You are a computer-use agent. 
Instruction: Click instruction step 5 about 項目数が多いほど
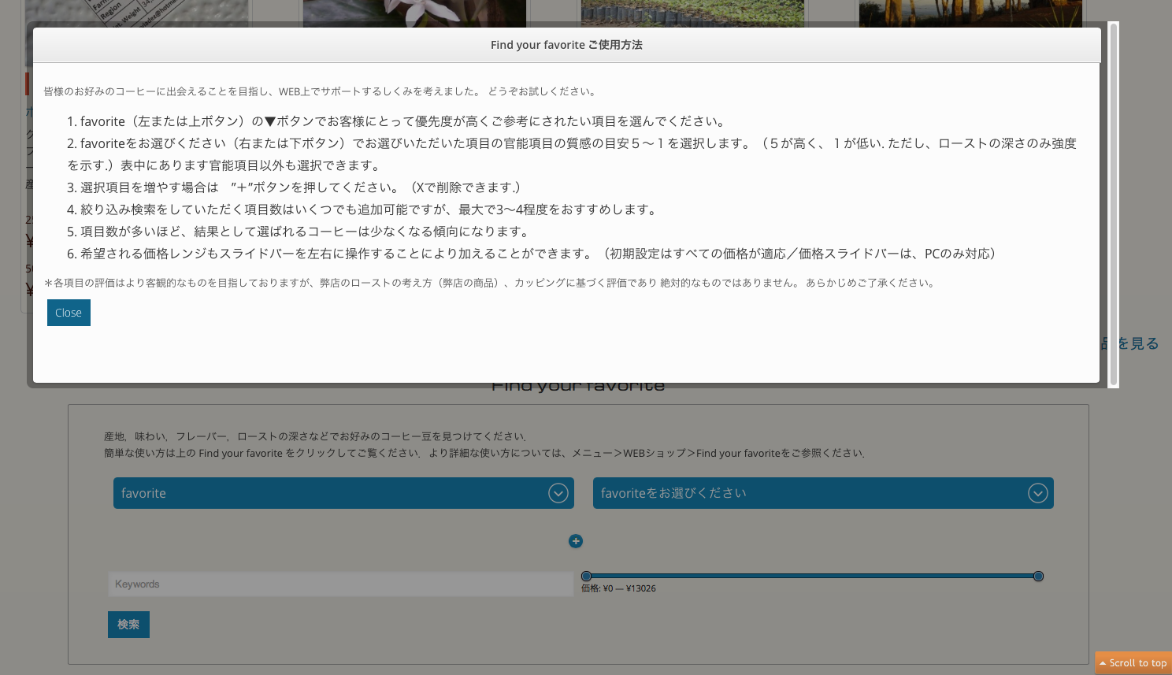click(299, 232)
